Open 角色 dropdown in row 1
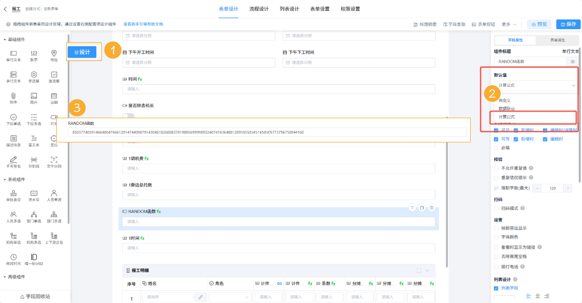 (229, 297)
